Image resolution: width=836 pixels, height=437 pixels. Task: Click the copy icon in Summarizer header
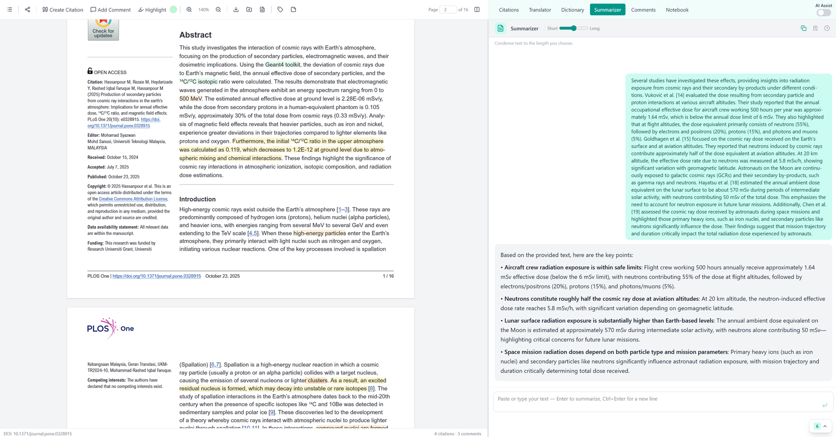pos(804,28)
